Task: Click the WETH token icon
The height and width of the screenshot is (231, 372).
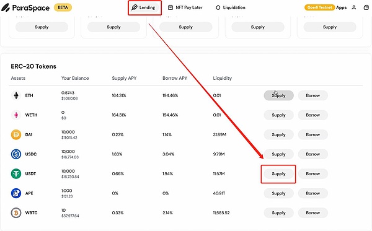Action: coord(16,115)
